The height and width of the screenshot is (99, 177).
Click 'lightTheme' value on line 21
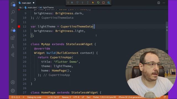click(x=63, y=66)
